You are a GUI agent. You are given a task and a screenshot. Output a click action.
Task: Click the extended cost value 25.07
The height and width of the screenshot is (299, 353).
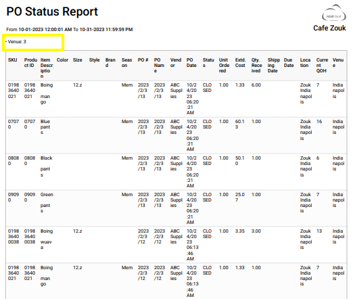coord(239,198)
